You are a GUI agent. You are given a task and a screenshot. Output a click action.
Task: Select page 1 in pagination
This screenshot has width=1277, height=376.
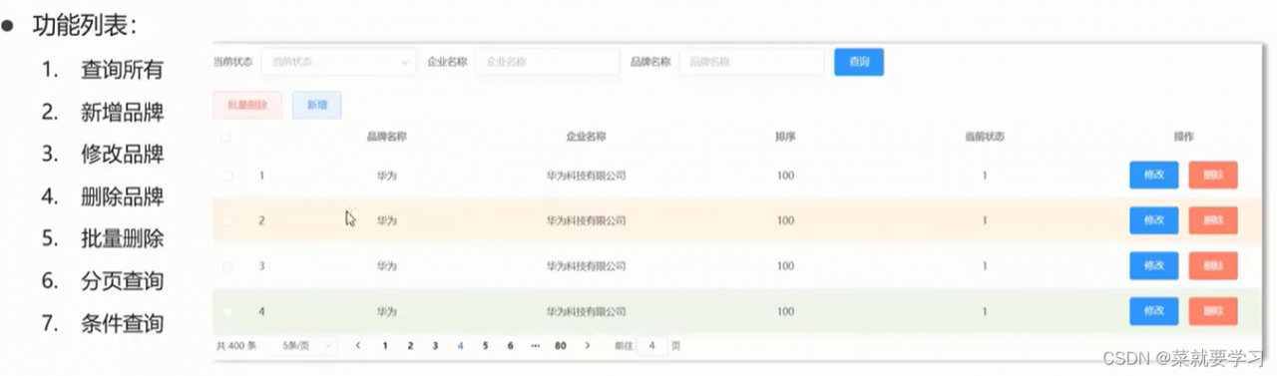[x=385, y=345]
